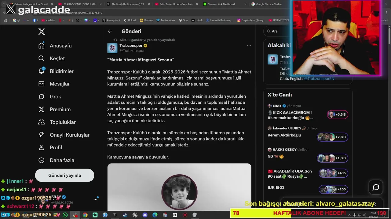Click Alkolik gönderiyi yeniden yayınladı label
The image size is (391, 219).
pyautogui.click(x=147, y=40)
